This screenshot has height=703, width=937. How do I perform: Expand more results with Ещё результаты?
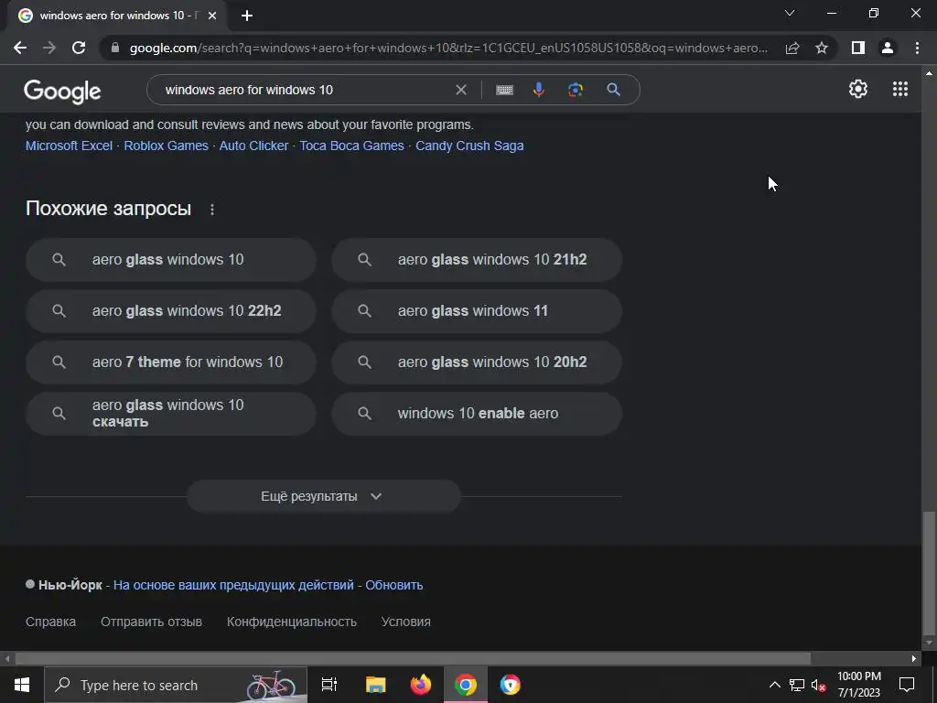(323, 496)
